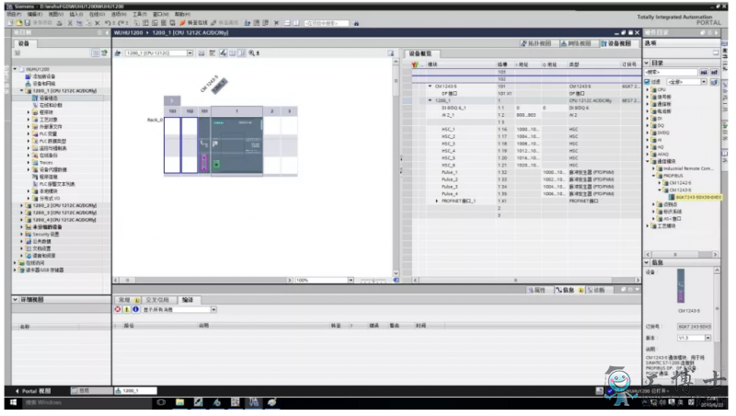
Task: Open the 全部 profile dropdown in catalog
Action: point(704,82)
